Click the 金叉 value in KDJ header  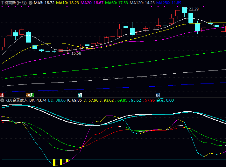[x=165, y=100]
